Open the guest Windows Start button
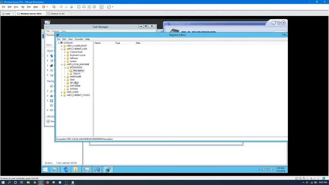Image resolution: width=329 pixels, height=185 pixels. (x=45, y=170)
